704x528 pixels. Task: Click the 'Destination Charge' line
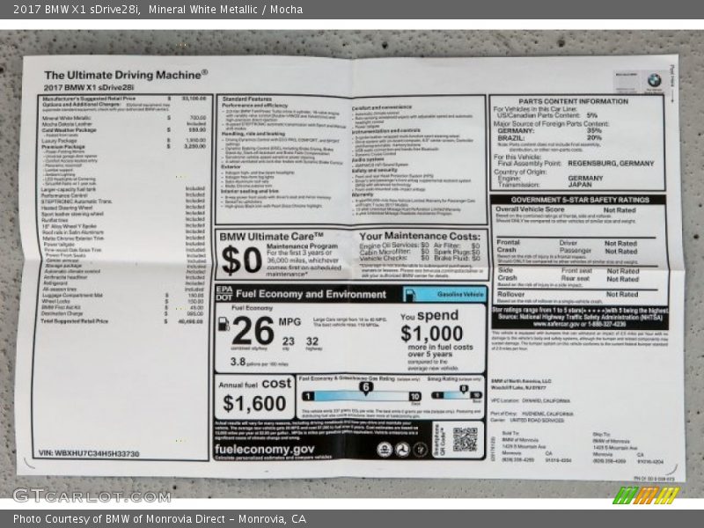click(62, 313)
